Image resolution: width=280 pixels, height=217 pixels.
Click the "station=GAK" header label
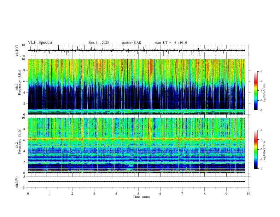point(131,43)
